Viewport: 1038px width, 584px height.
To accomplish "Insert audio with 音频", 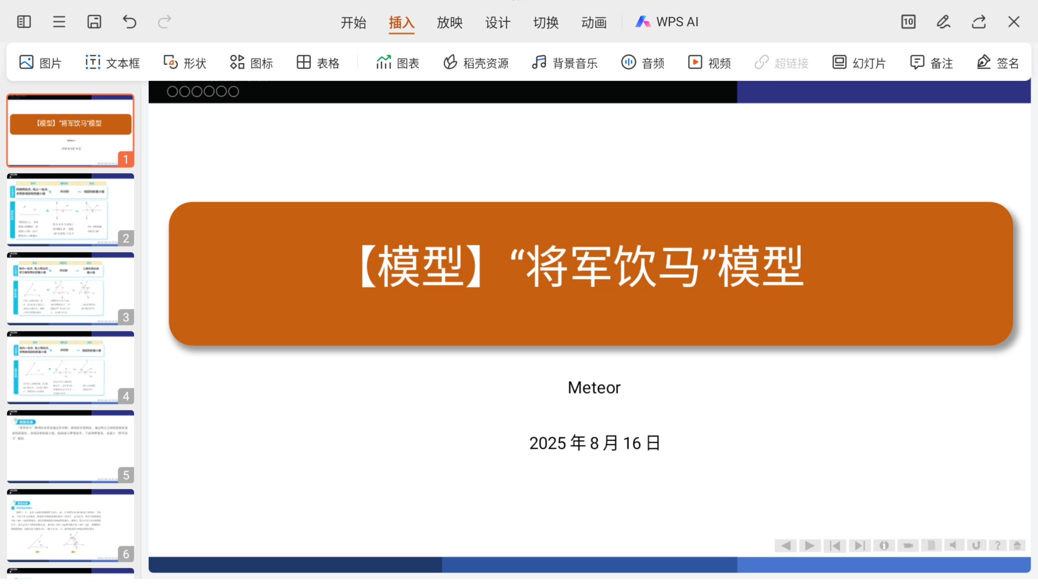I will pyautogui.click(x=643, y=63).
